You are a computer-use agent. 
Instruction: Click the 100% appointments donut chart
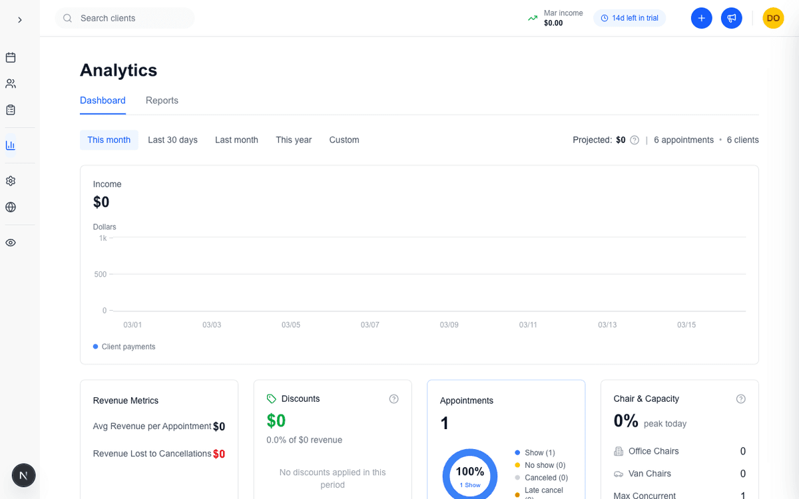pyautogui.click(x=470, y=475)
